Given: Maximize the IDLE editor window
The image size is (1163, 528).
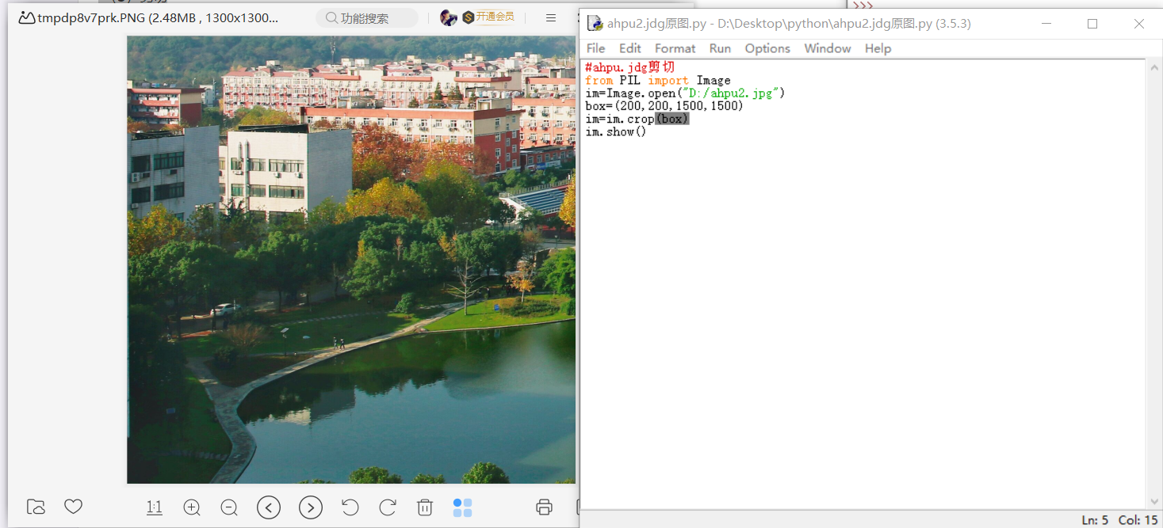Looking at the screenshot, I should point(1092,24).
